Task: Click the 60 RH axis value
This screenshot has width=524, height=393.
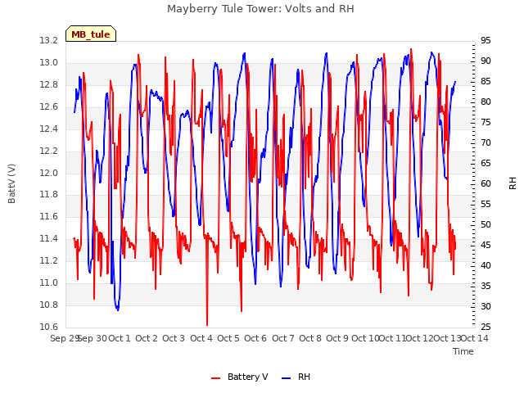Action: (486, 183)
